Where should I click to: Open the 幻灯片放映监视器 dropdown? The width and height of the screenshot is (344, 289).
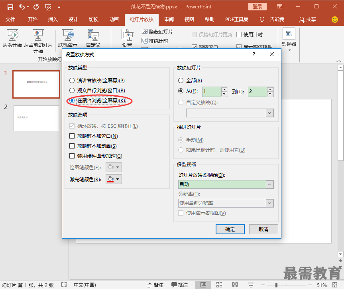[269, 184]
